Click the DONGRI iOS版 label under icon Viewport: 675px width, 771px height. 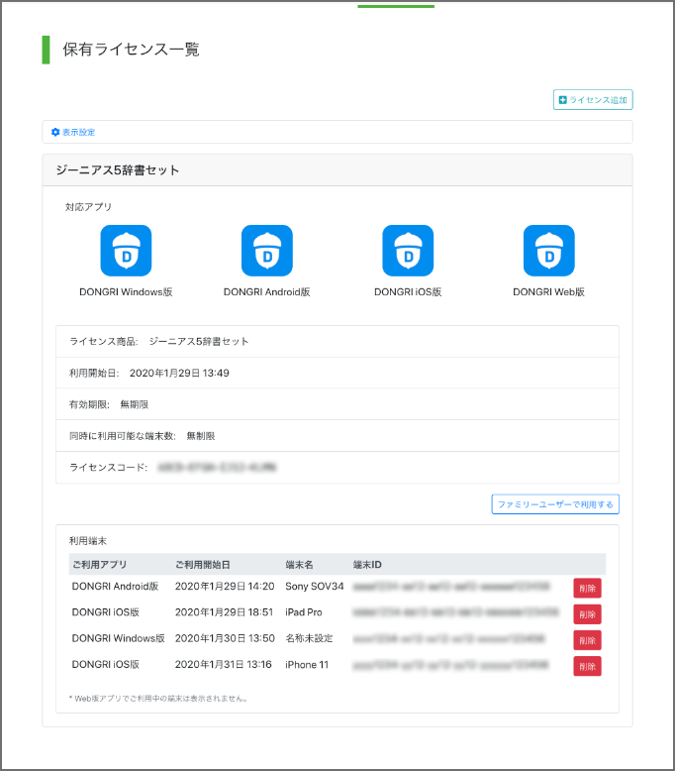point(408,292)
